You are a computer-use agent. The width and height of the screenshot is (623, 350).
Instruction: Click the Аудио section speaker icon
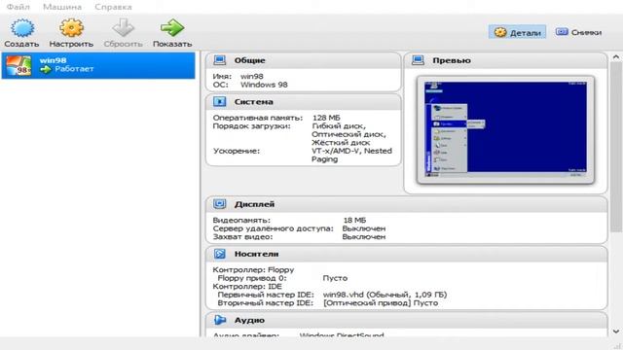click(x=219, y=320)
